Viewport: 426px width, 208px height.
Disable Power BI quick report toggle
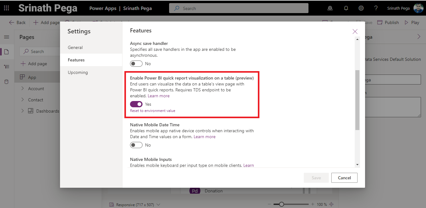pyautogui.click(x=136, y=104)
